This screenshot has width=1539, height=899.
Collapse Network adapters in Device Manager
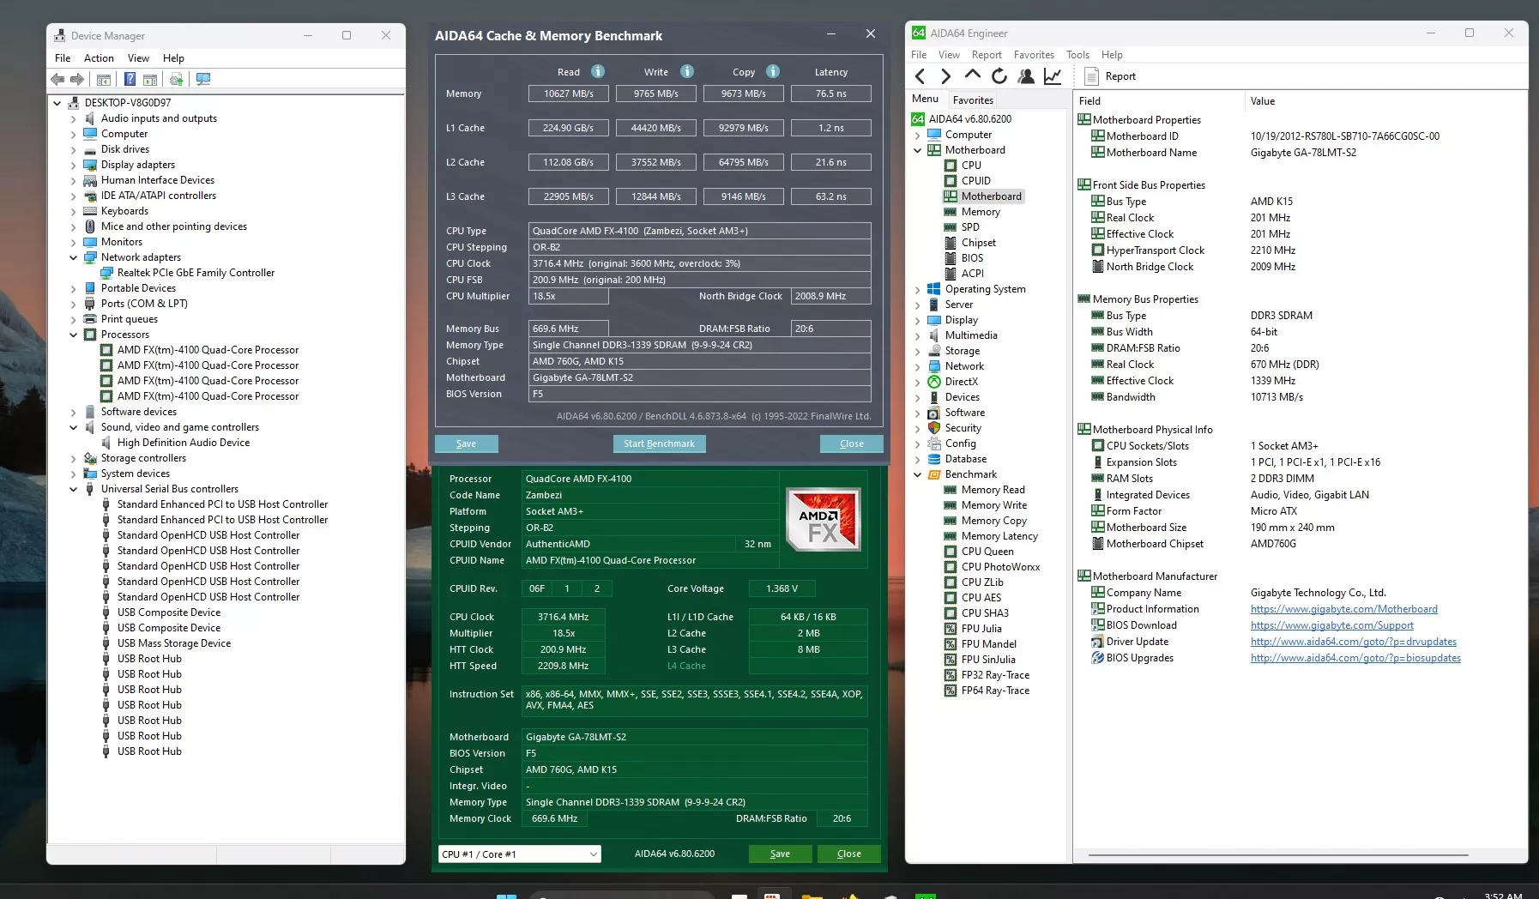[73, 257]
